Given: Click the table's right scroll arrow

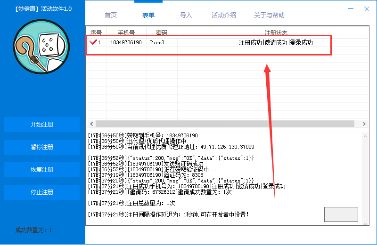Looking at the screenshot, I should 364,124.
